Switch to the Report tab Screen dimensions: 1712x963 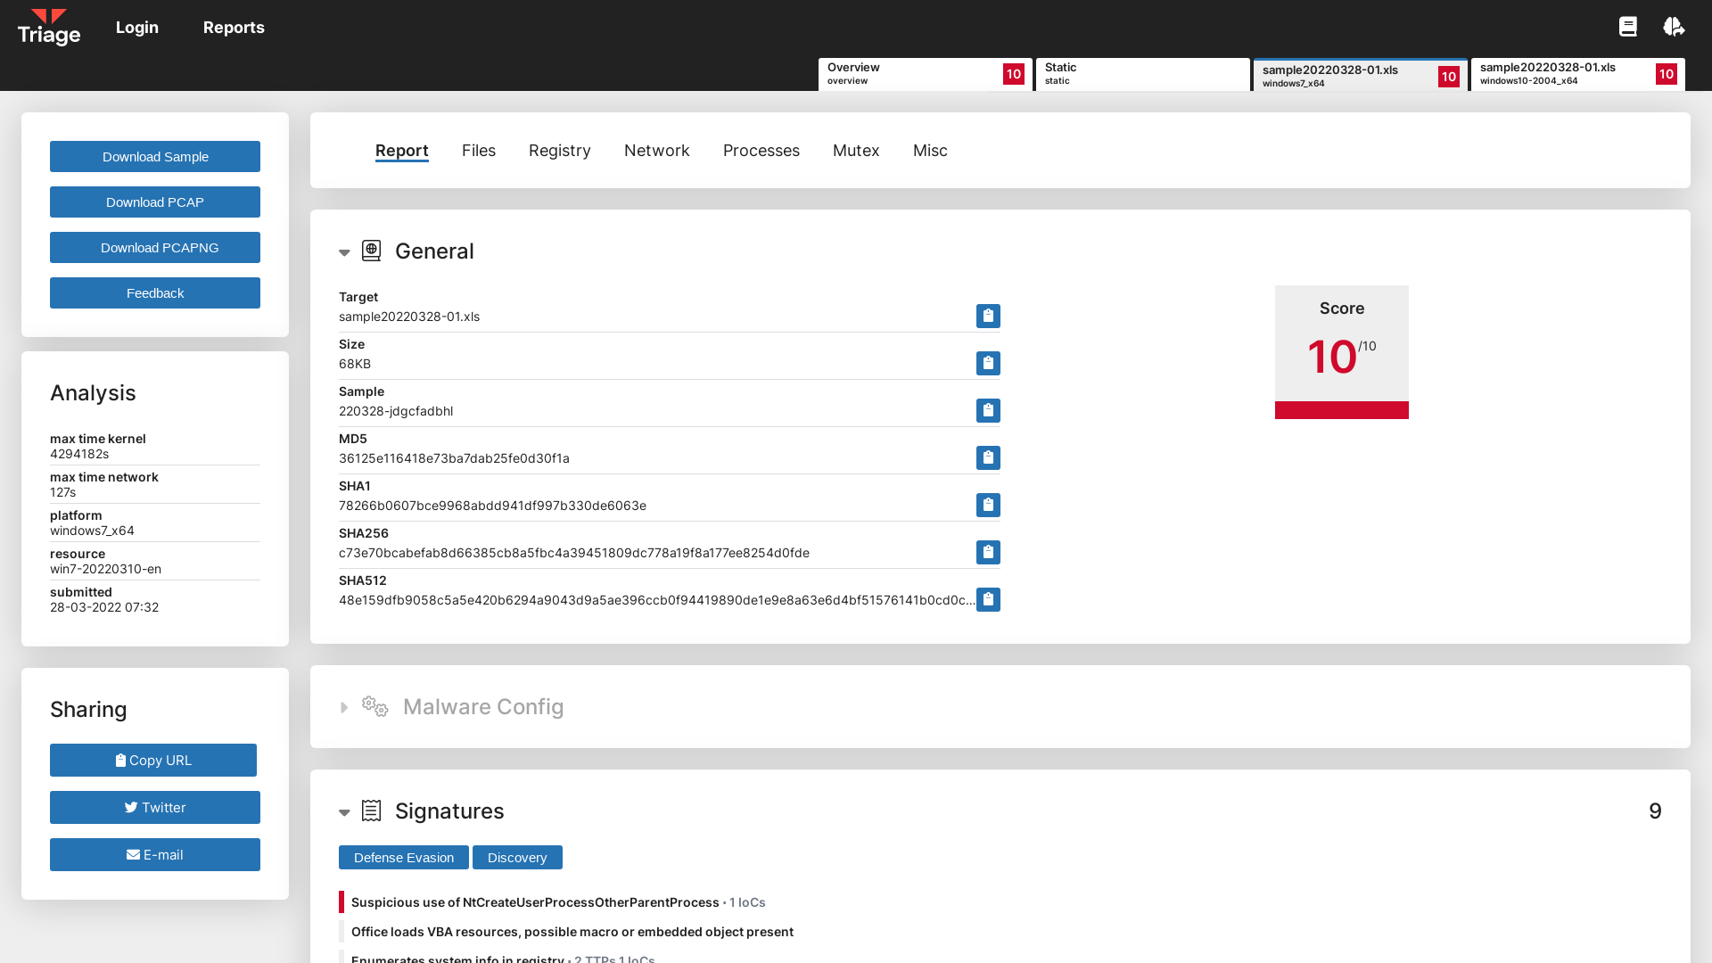pos(402,151)
